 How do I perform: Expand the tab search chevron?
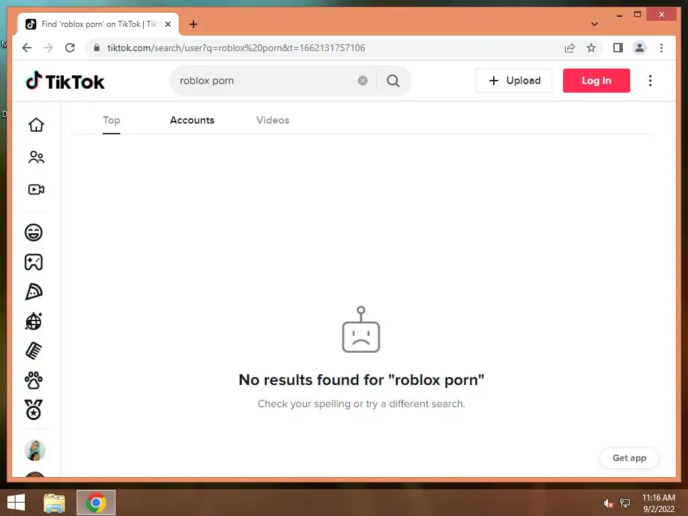[595, 24]
